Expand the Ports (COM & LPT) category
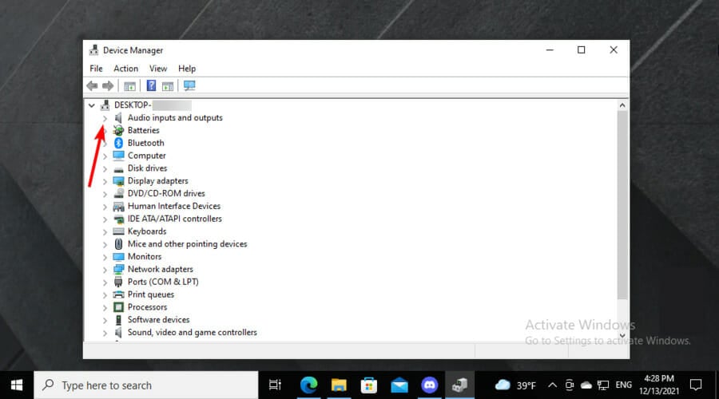This screenshot has height=399, width=719. (x=105, y=282)
